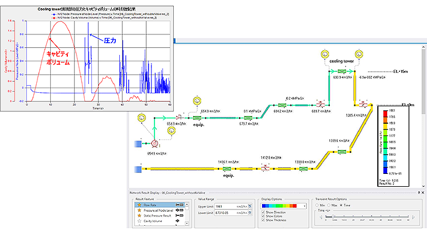The width and height of the screenshot is (427, 234).
Task: Click the valve at EL.+0m elevation
Action: coord(363,104)
